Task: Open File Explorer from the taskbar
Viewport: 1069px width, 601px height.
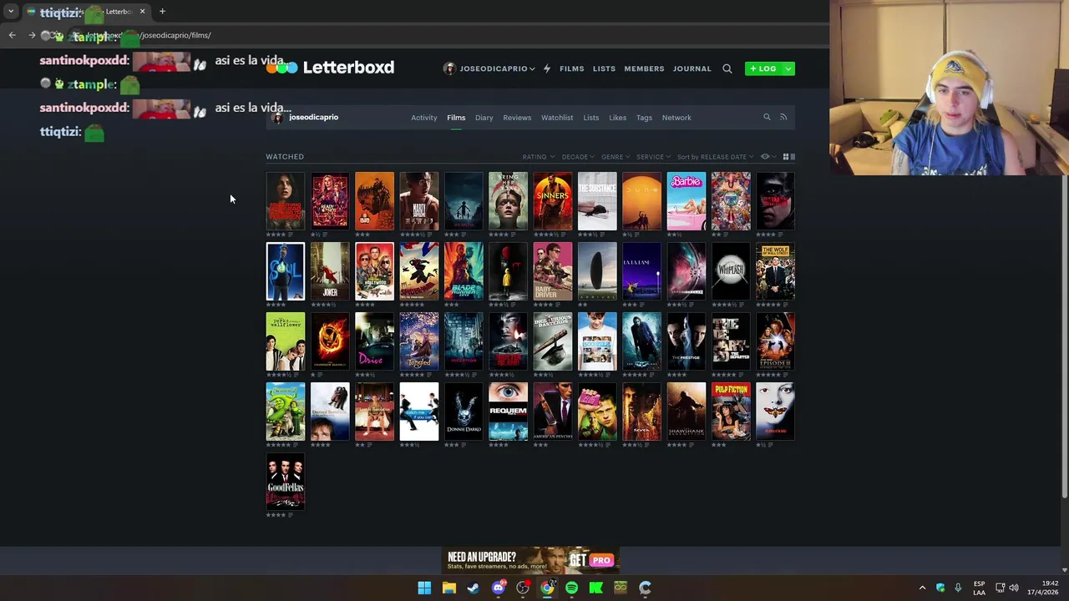Action: (448, 588)
